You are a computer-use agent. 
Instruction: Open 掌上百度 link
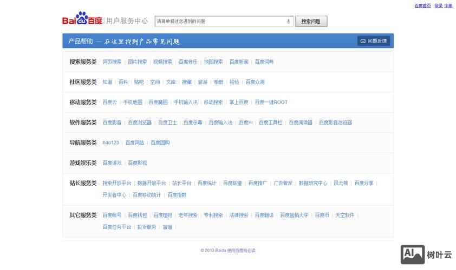point(239,102)
